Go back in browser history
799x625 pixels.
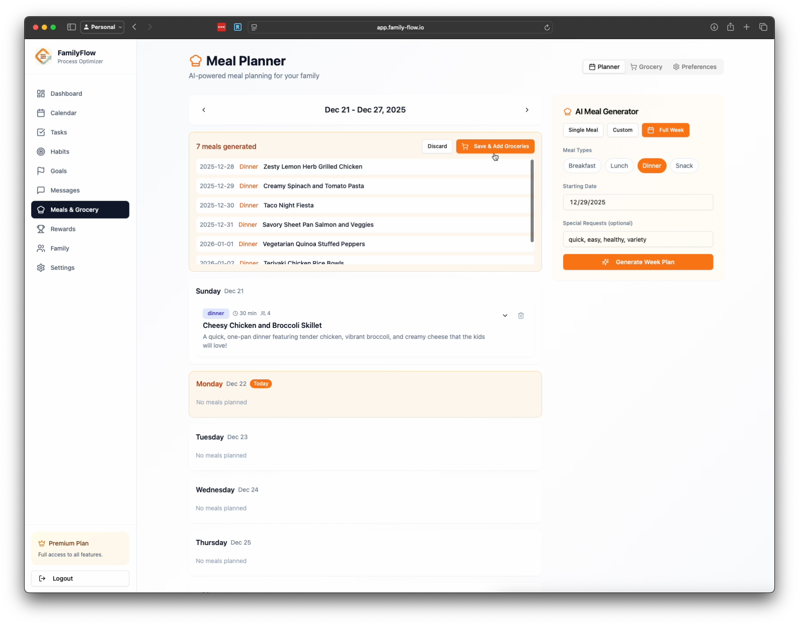coord(134,27)
